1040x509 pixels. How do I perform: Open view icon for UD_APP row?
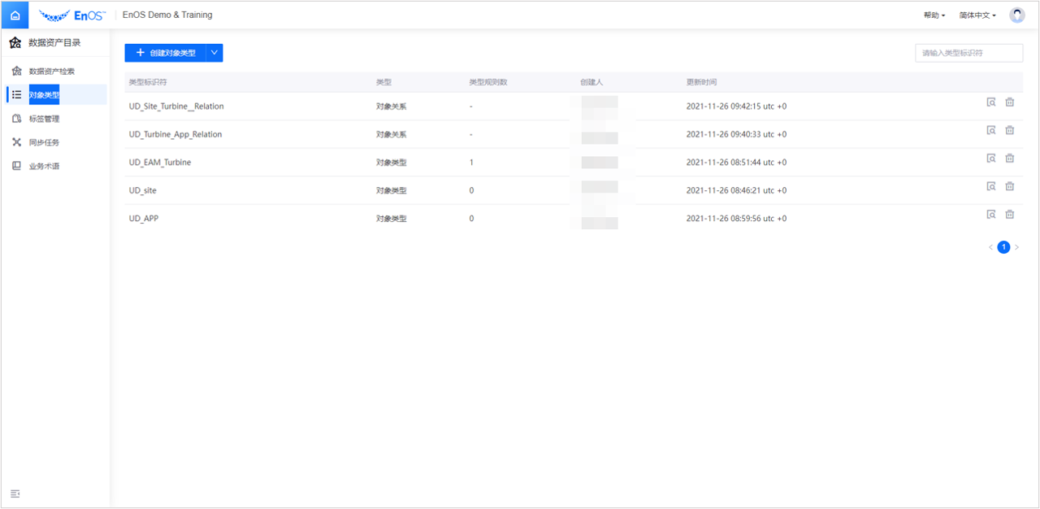point(991,215)
